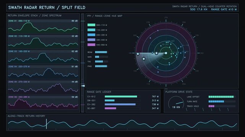Click the 330–440 M lavender legend swatch

click(91, 40)
